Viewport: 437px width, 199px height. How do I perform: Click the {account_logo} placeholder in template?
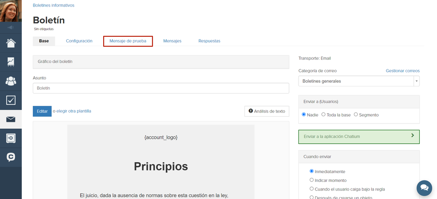click(161, 137)
